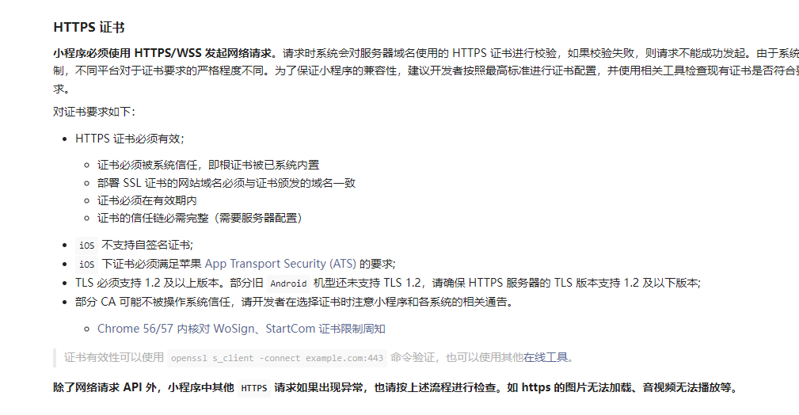Click sub-bullet 证书必须被系统信任
Image resolution: width=799 pixels, height=415 pixels.
[x=208, y=165]
